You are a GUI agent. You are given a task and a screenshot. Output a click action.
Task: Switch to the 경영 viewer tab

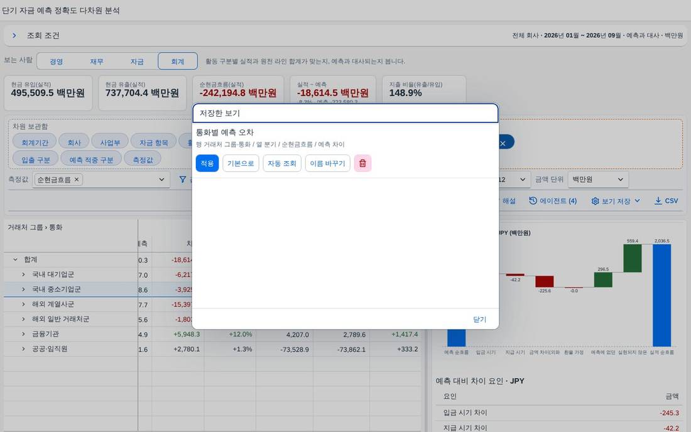(57, 62)
